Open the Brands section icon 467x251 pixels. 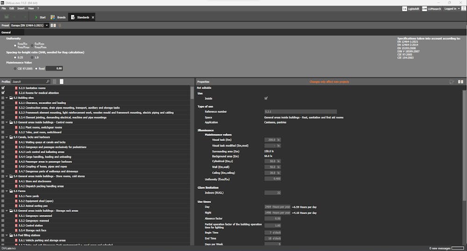click(52, 17)
